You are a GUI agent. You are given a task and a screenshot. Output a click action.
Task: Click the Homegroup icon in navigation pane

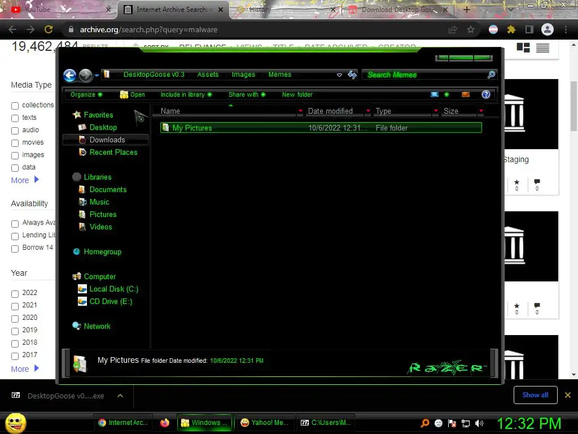[77, 251]
